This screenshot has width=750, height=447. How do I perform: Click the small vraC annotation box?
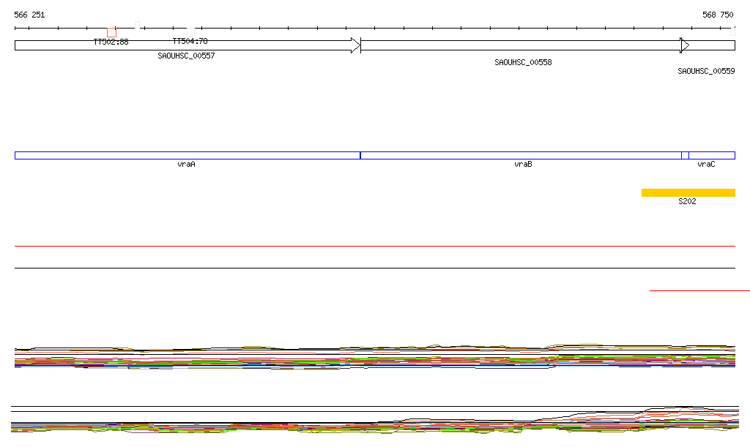[x=685, y=155]
